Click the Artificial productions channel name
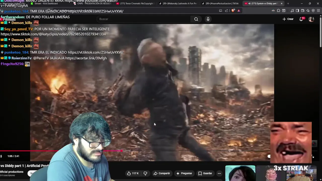This screenshot has height=181, width=322. click(x=12, y=172)
